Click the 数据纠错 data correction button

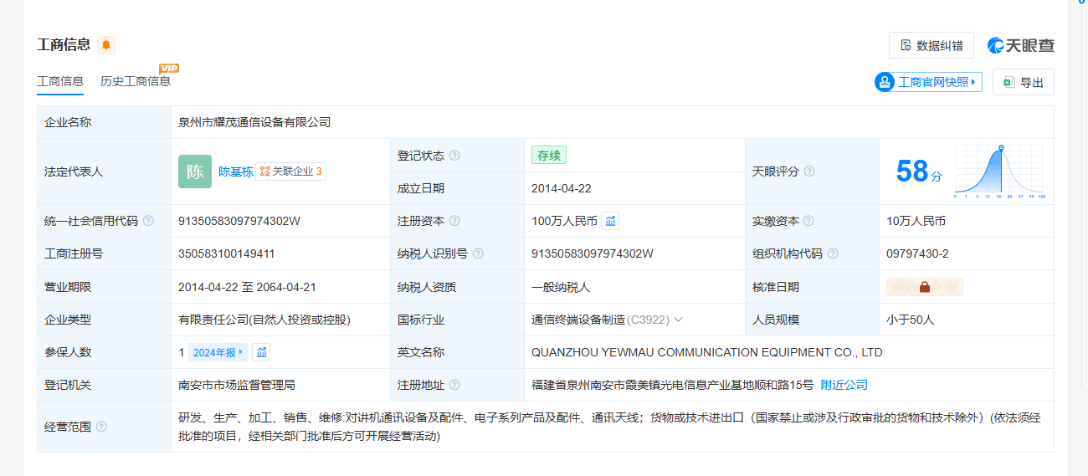tap(931, 45)
